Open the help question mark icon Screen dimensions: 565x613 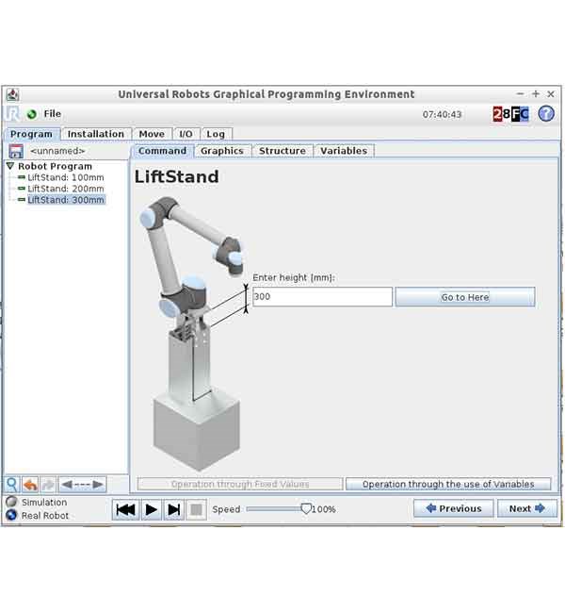546,114
